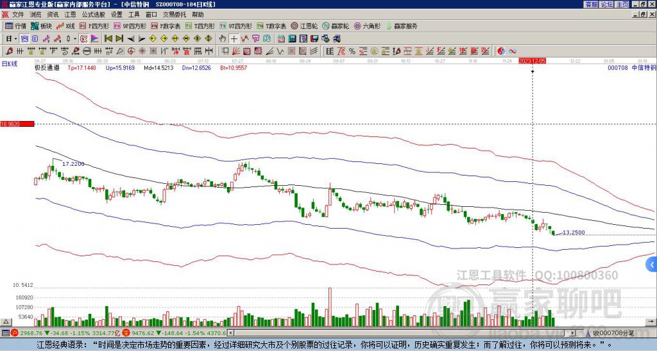
Task: Click the yin-yang taiji icon
Action: click(x=502, y=51)
